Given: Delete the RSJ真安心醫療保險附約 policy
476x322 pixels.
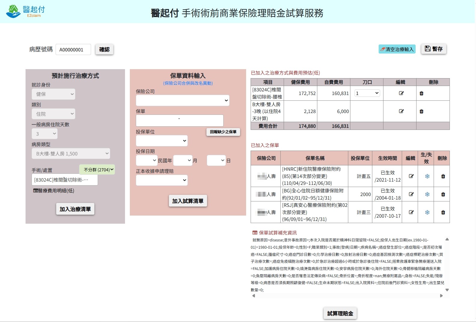Looking at the screenshot, I should [x=443, y=212].
